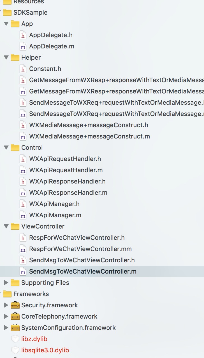Click the Helper folder icon
This screenshot has width=204, height=358.
point(15,57)
